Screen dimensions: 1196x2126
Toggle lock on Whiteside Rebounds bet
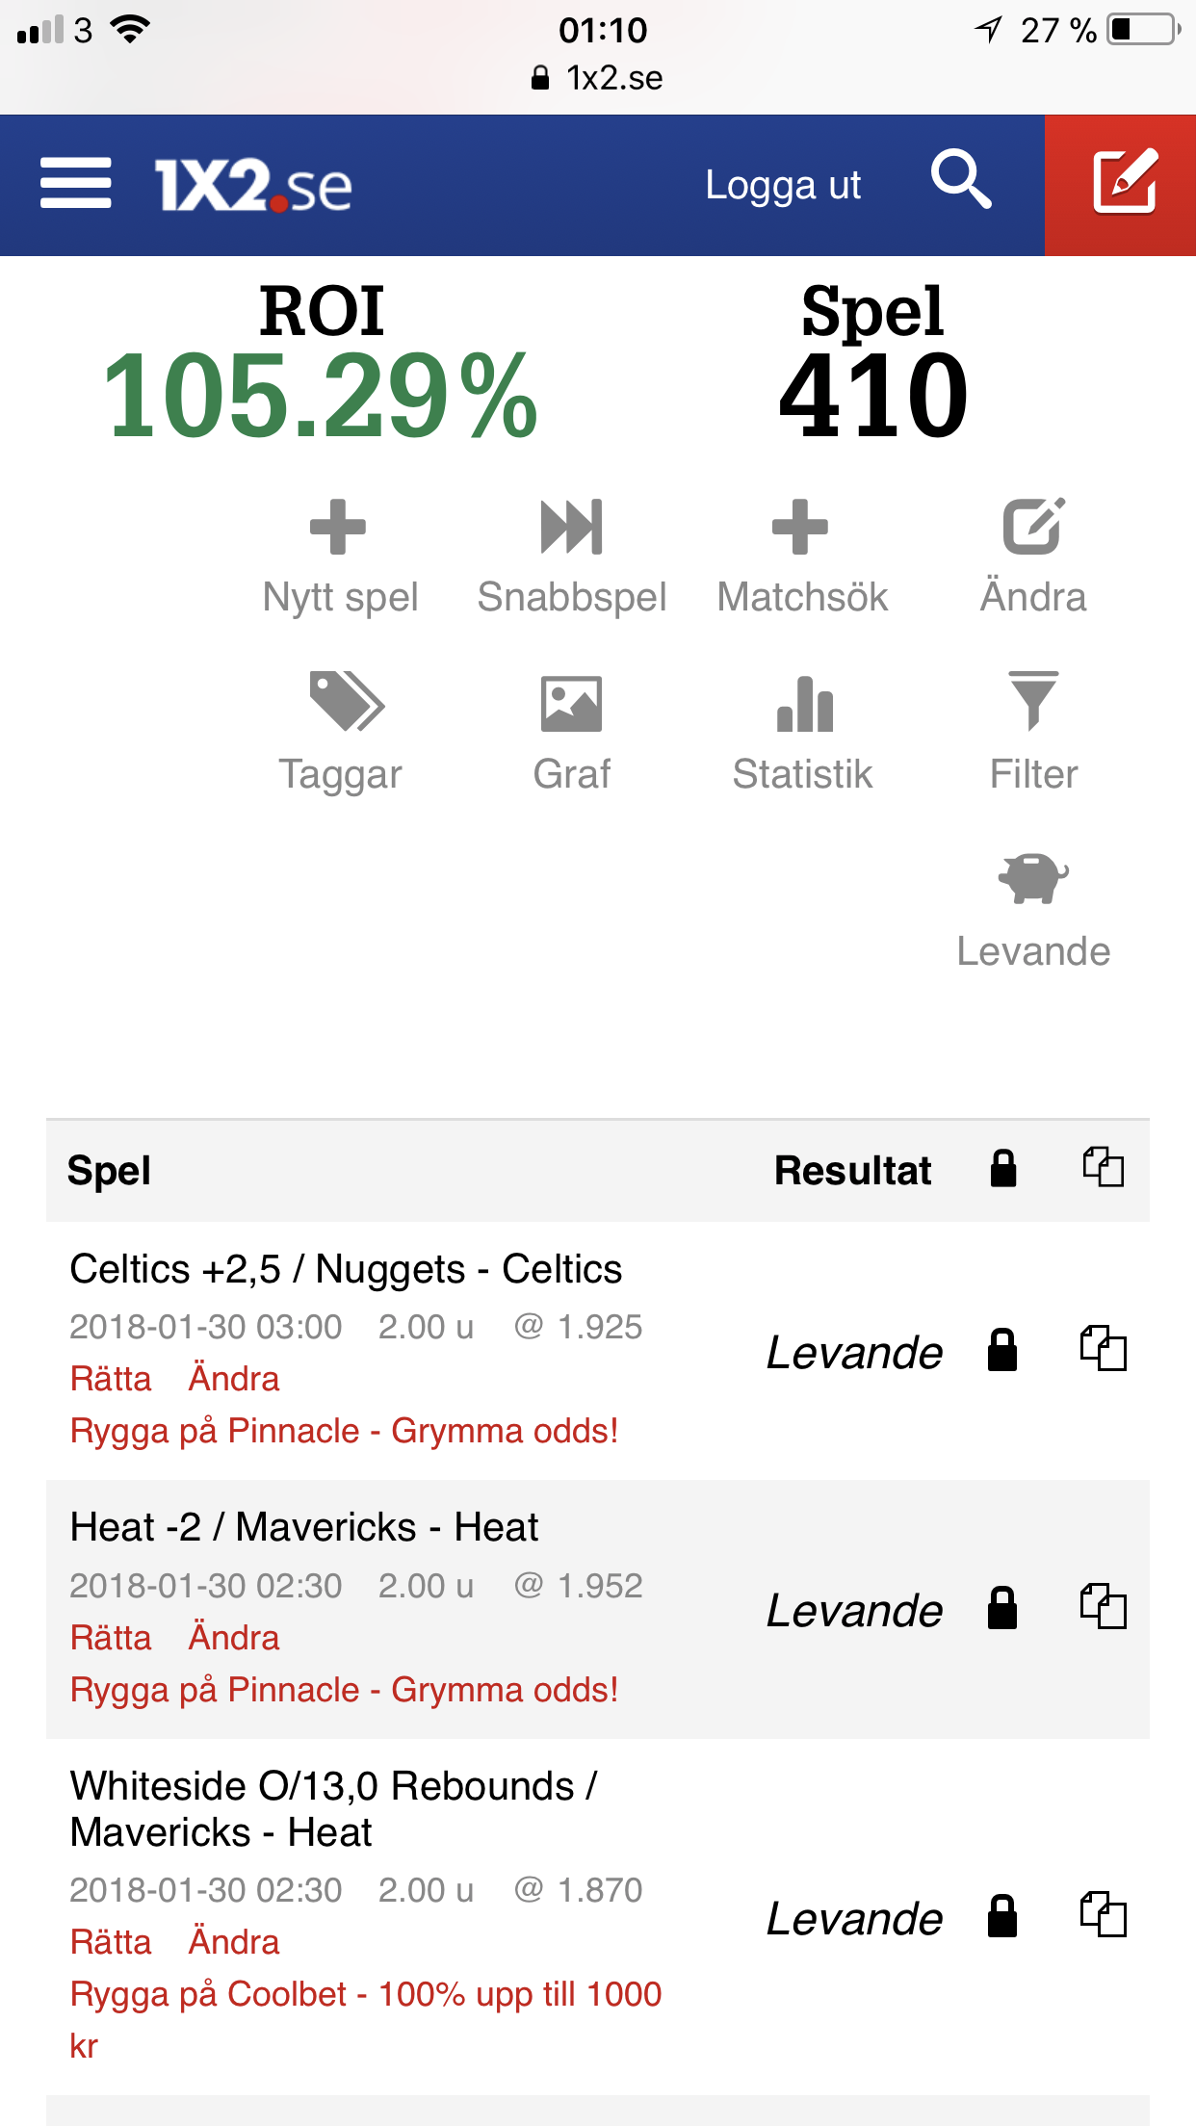point(1002,1916)
